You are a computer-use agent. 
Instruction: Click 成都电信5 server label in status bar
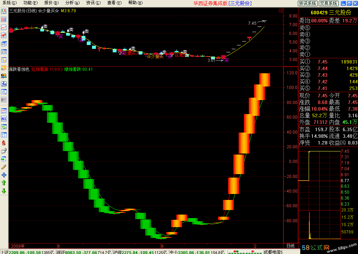pyautogui.click(x=273, y=252)
